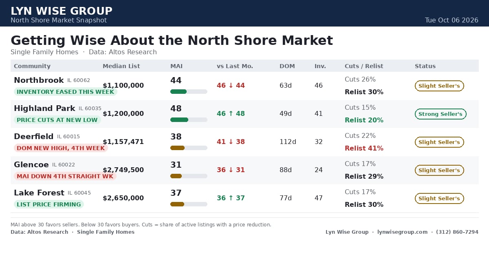
Task: Click the North Shore Market Snapshot subtitle
Action: (x=59, y=20)
